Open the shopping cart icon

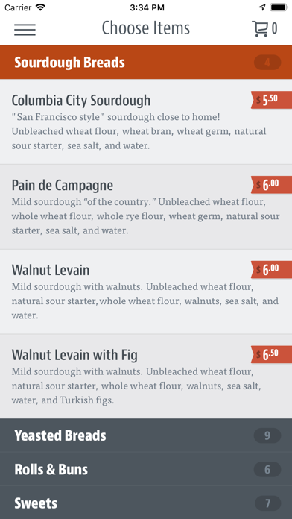[x=260, y=29]
